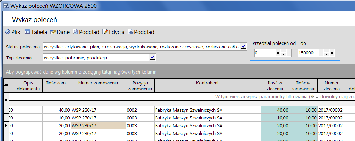Image resolution: width=355 pixels, height=141 pixels.
Task: Jump to the first value of the 0 spinner
Action: [277, 53]
